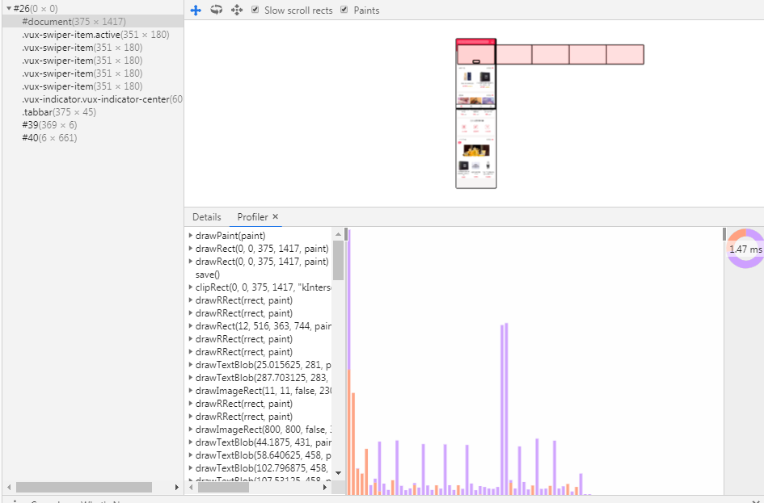This screenshot has width=764, height=503.
Task: Select the .tabbar layer
Action: pyautogui.click(x=93, y=112)
